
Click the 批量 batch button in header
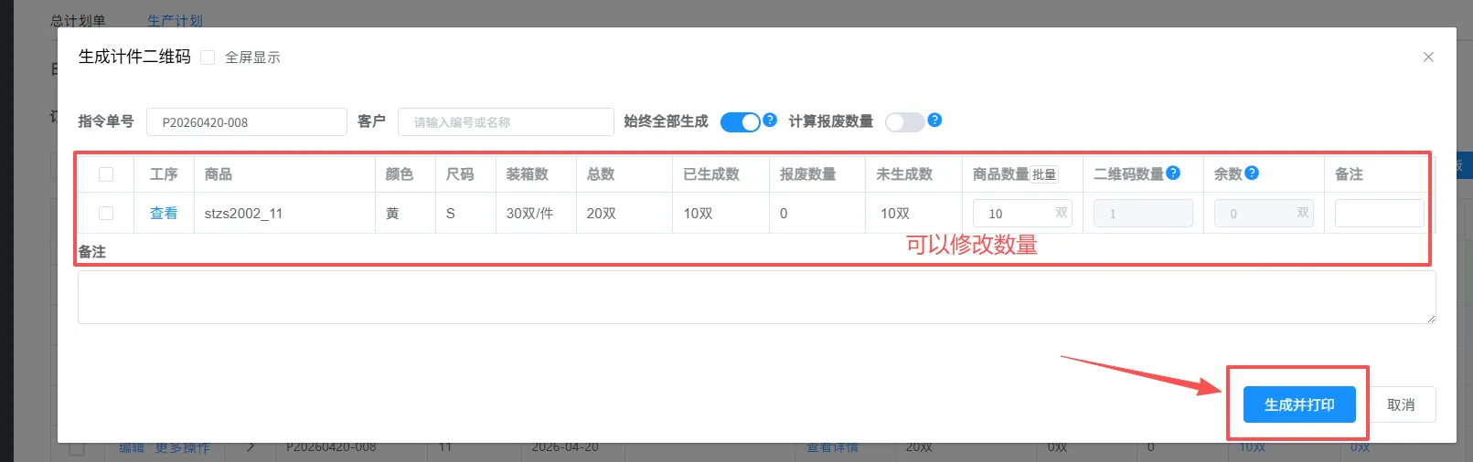(1044, 174)
